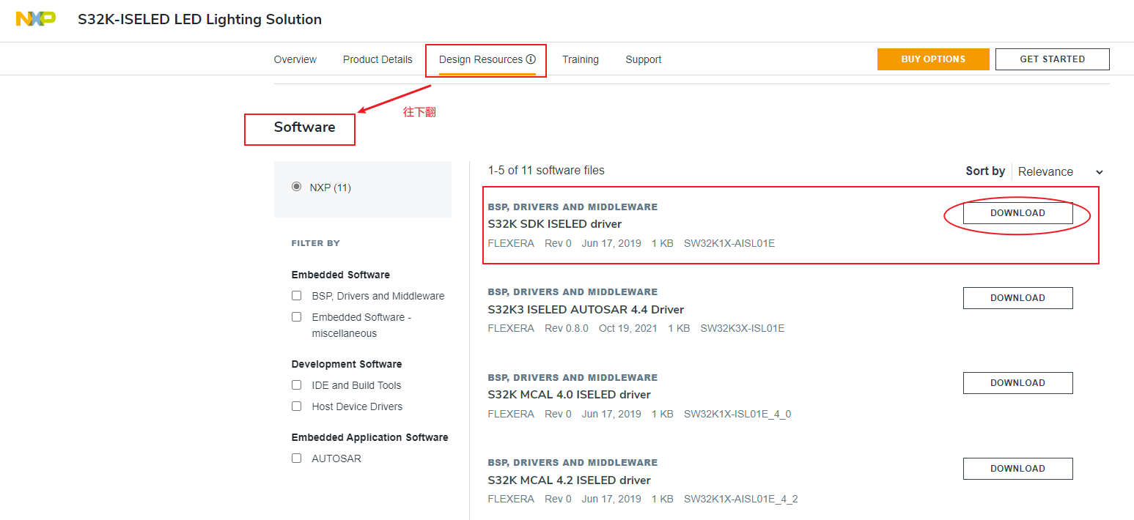Click the Development Software group heading
The width and height of the screenshot is (1134, 520).
[x=347, y=365]
